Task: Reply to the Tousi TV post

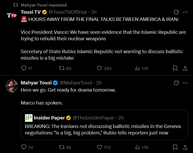Action: point(24,68)
